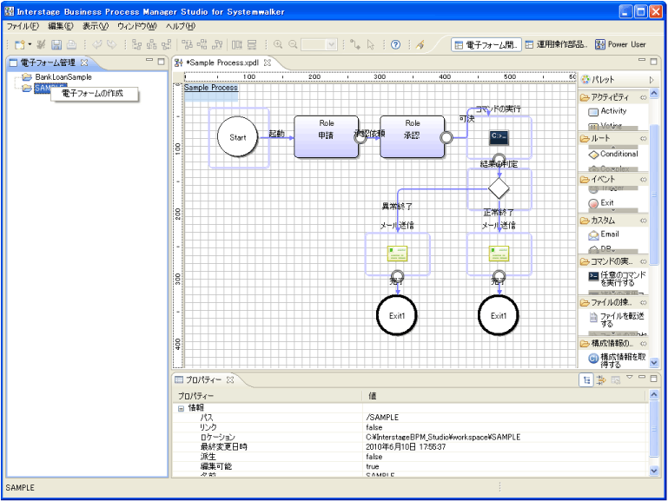The height and width of the screenshot is (501, 668).
Task: Select the pointer selection tool icon
Action: (371, 44)
